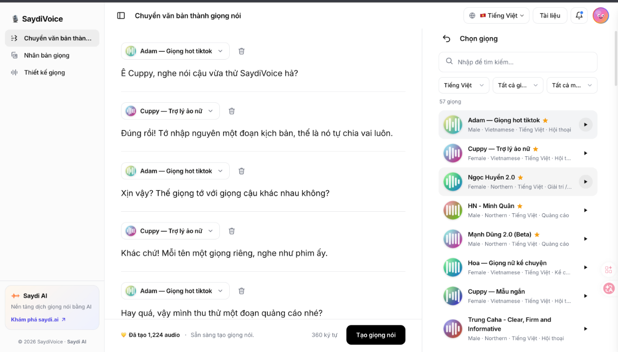Play Mạnh Dũng 2.0 (Beta) preview
Viewport: 618px width, 352px height.
(x=585, y=239)
